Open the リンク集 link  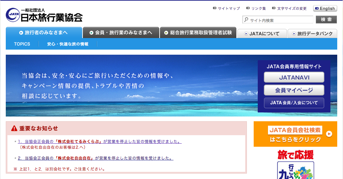(x=258, y=8)
